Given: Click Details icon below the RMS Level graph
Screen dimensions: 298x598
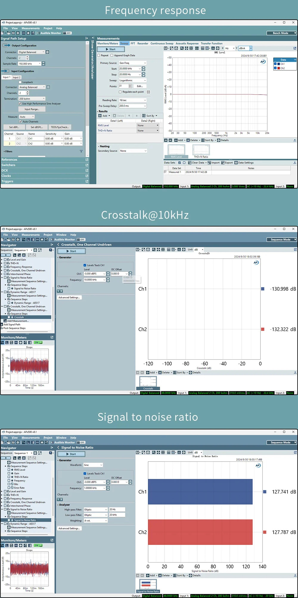Looking at the screenshot, I should [219, 140].
